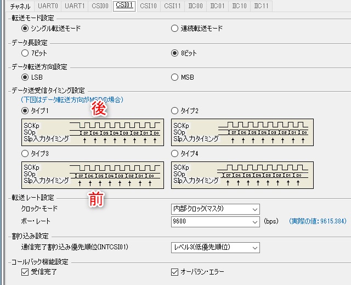The height and width of the screenshot is (285, 351).
Task: Click the タイプ1 timing diagram image
Action: pos(92,132)
